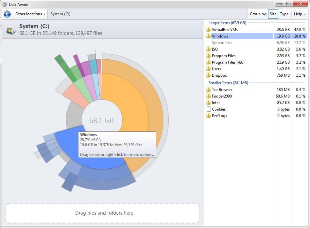
Task: Click the salmon pink chart segment
Action: click(76, 96)
